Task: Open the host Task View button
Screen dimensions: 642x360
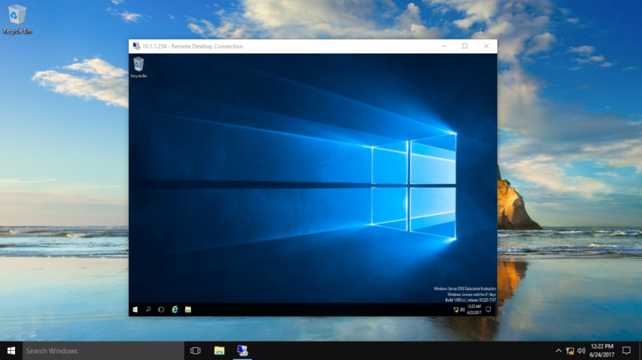Action: click(x=196, y=351)
